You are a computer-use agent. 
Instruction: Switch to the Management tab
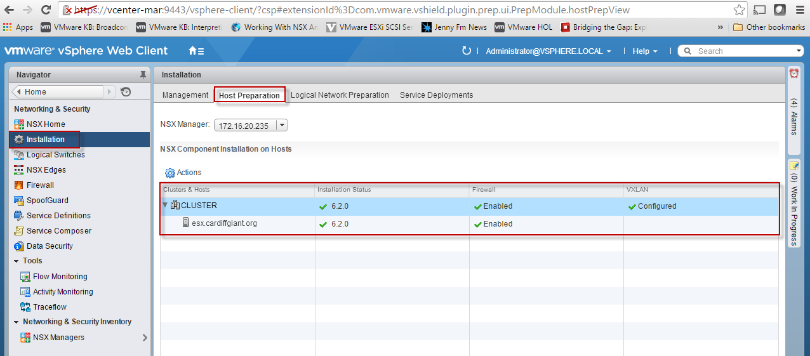point(185,95)
